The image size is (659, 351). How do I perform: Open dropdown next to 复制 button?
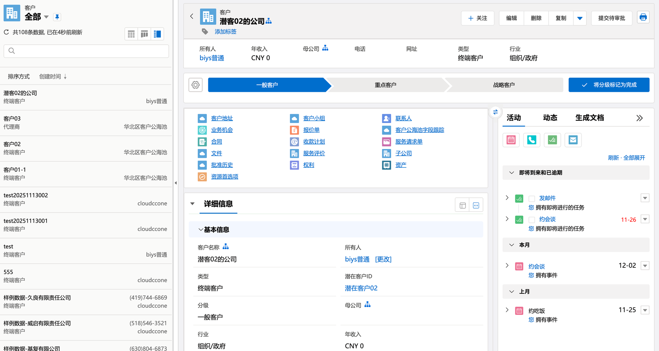point(580,18)
